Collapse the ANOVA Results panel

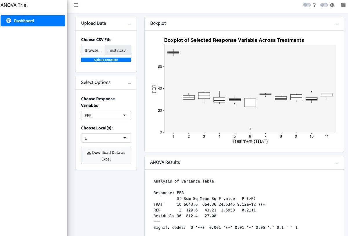tap(337, 163)
